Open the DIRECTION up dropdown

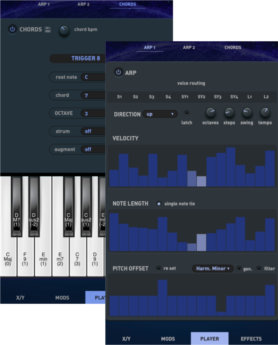pyautogui.click(x=160, y=114)
